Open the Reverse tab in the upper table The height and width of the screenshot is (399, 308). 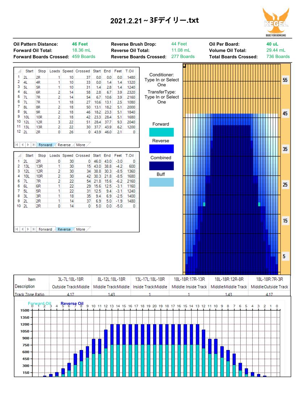click(64, 145)
